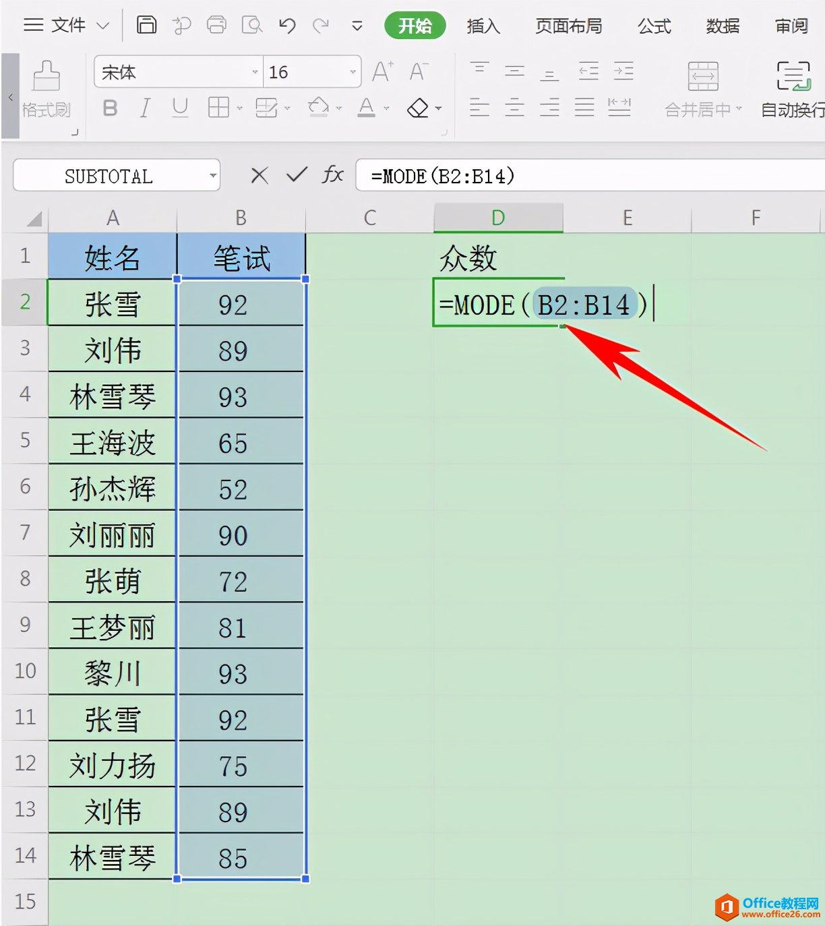Center text horizontally icon
This screenshot has width=825, height=926.
coord(514,107)
